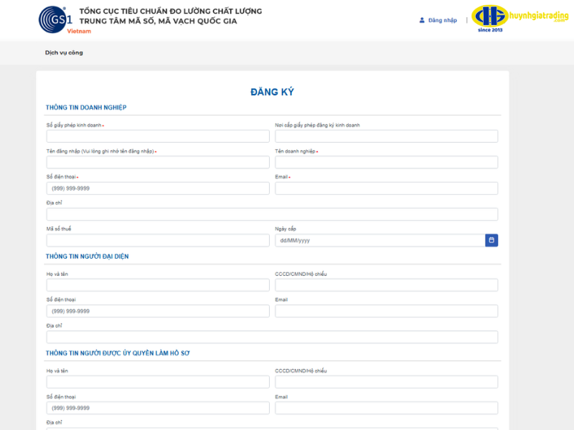Screen dimensions: 574x430
Task: Select the Tên đăng nhập input box
Action: click(158, 162)
